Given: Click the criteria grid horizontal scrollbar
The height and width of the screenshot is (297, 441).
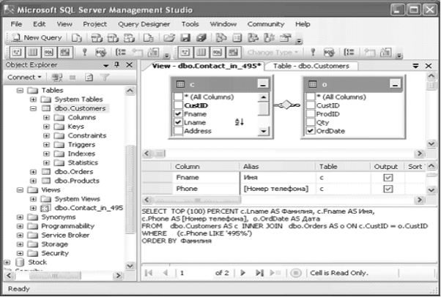Looking at the screenshot, I should (x=197, y=200).
